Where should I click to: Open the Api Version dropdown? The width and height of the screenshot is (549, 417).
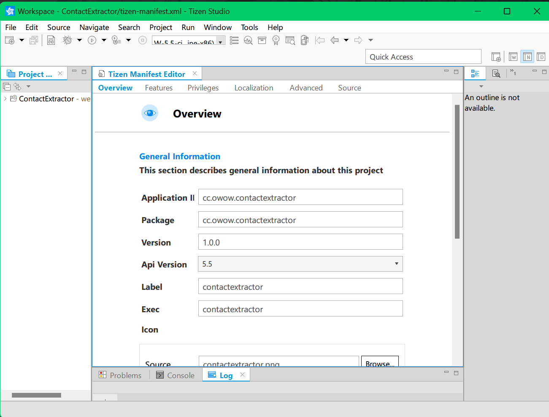point(396,264)
